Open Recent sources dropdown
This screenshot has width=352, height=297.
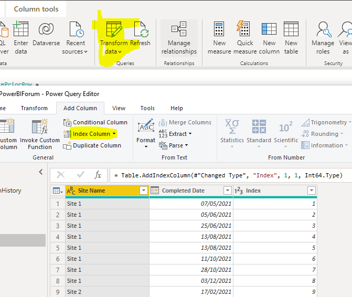click(x=75, y=38)
